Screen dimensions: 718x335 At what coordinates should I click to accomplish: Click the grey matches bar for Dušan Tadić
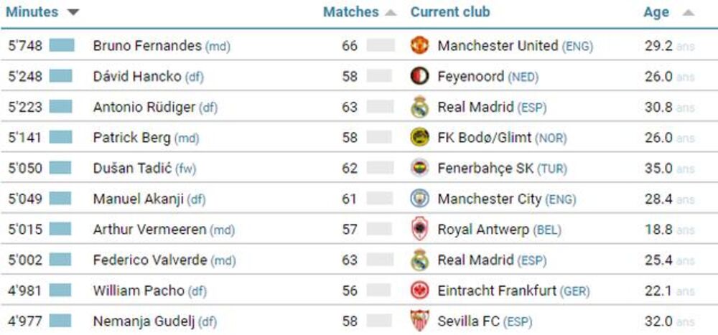[379, 169]
